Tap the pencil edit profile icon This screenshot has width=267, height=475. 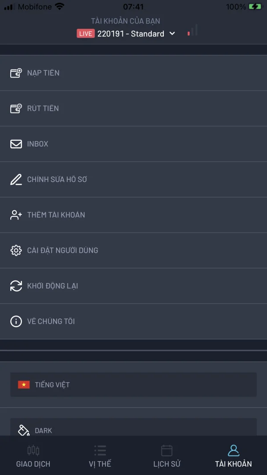16,179
